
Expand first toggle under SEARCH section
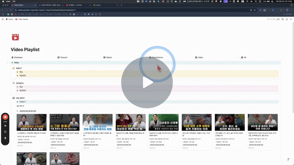click(17, 87)
